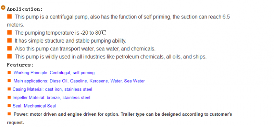The height and width of the screenshot is (127, 274).
Task: Click the orange bullet before transport water line
Action: 10,48
